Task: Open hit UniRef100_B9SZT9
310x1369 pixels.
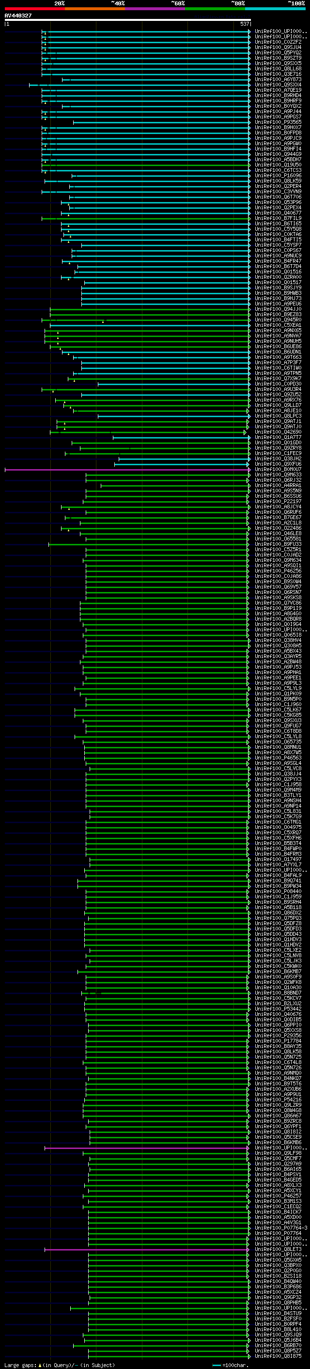Action: (x=278, y=58)
